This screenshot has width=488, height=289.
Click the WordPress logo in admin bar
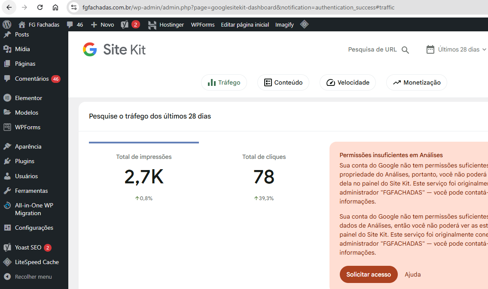click(x=6, y=24)
